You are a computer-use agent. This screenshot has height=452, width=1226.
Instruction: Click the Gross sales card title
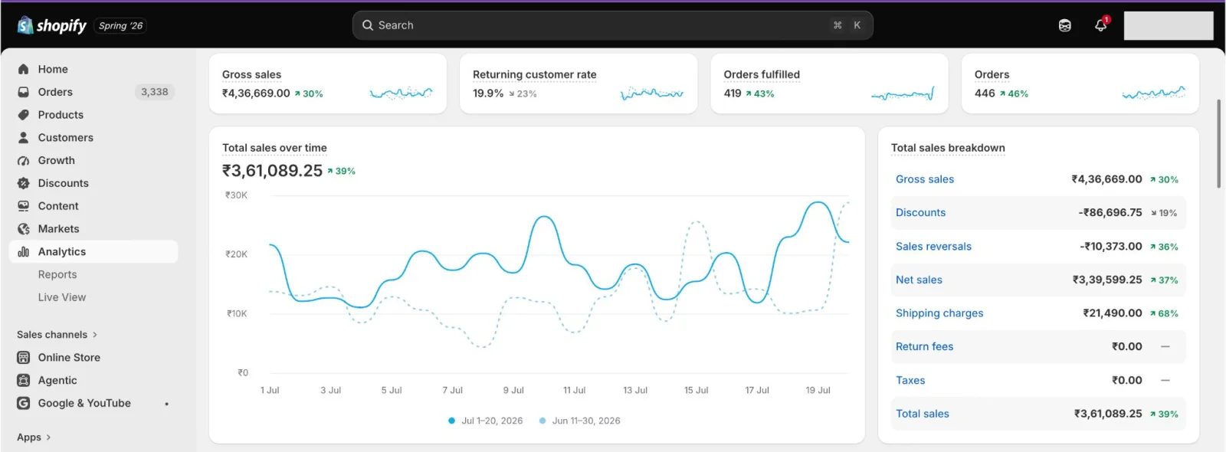point(251,74)
